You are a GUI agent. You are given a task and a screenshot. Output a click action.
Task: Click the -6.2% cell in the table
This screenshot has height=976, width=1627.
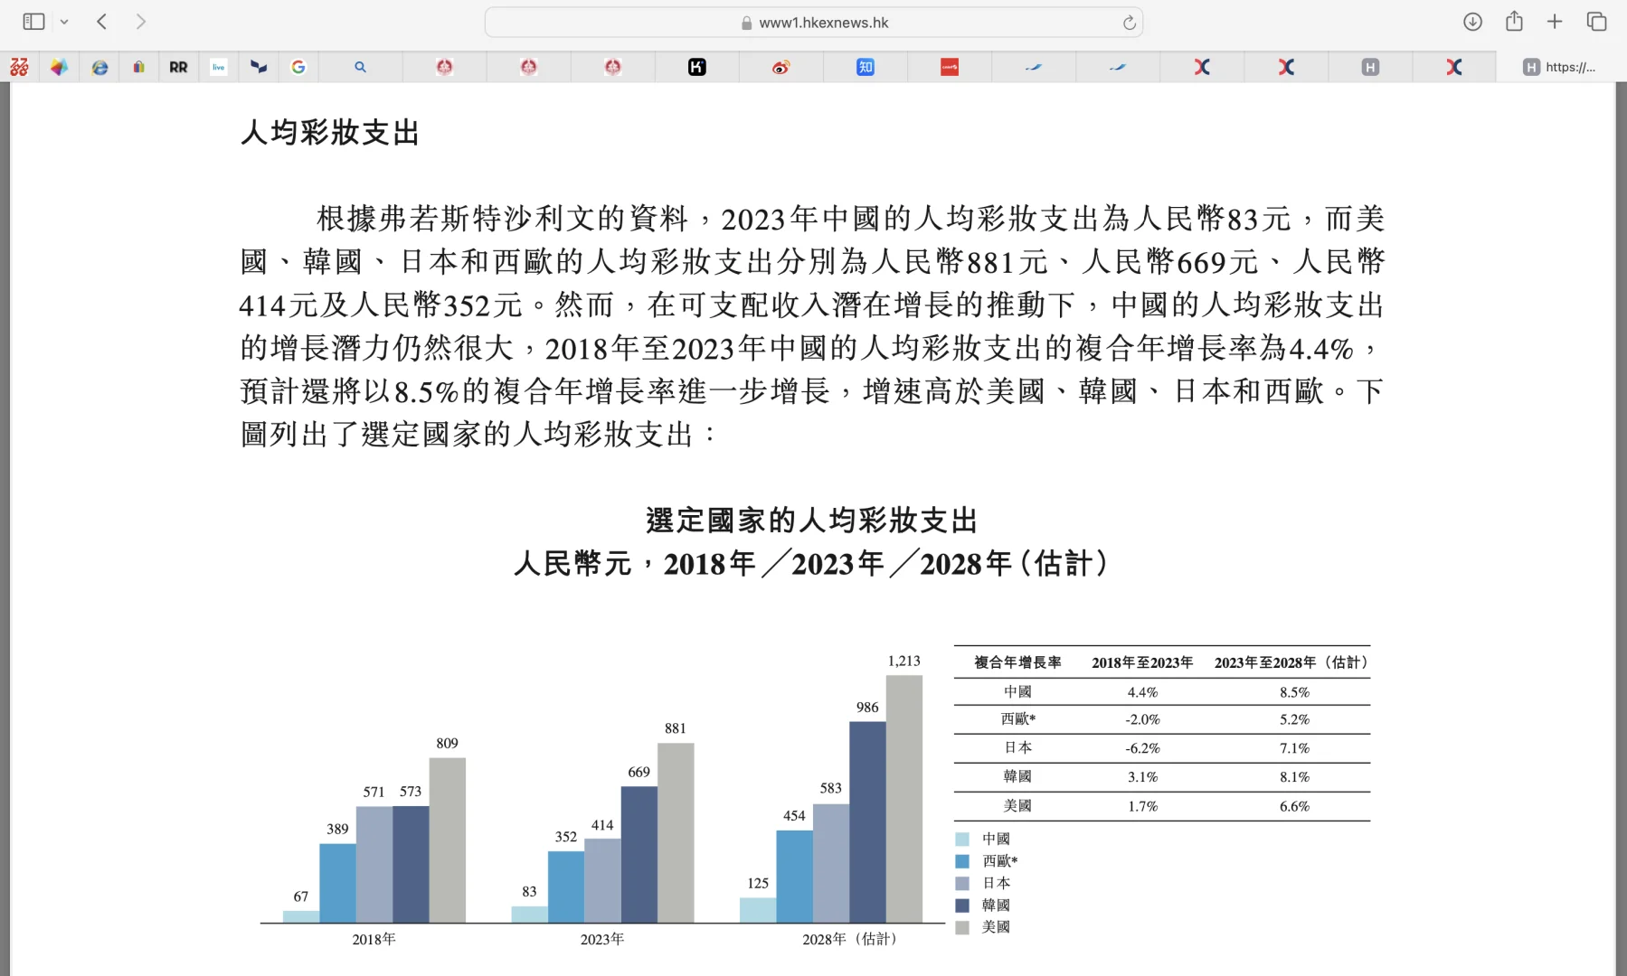1142,748
